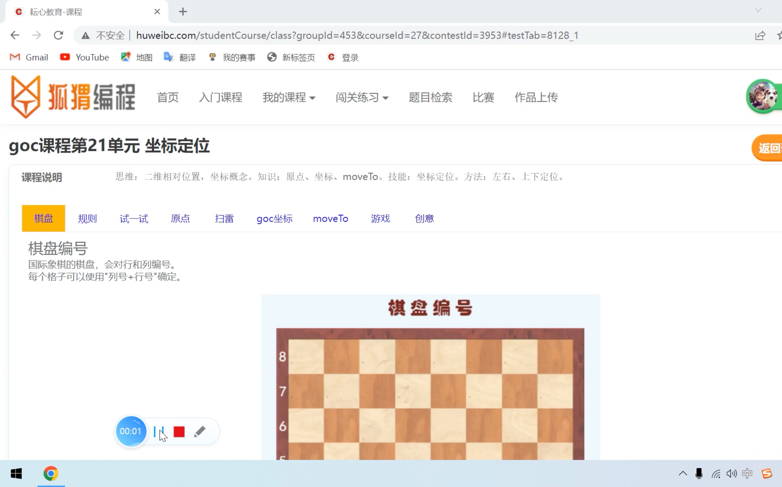782x487 pixels.
Task: Show hidden system tray icons
Action: (x=683, y=473)
